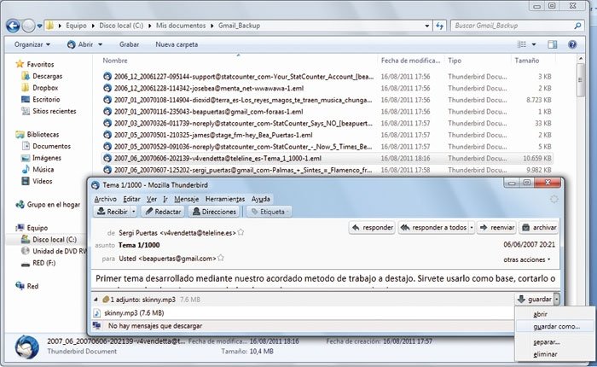The image size is (597, 367).
Task: Click Thunderbird icon of the Tema_1_1000-1.eml row
Action: click(107, 158)
